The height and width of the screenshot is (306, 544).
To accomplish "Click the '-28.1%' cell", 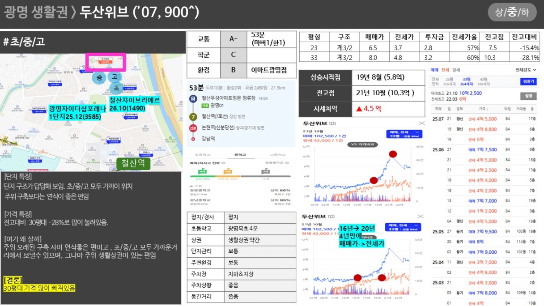I will click(525, 57).
